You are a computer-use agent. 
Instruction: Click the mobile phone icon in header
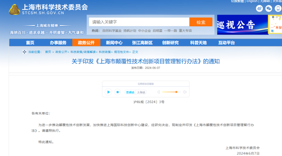(x=278, y=9)
